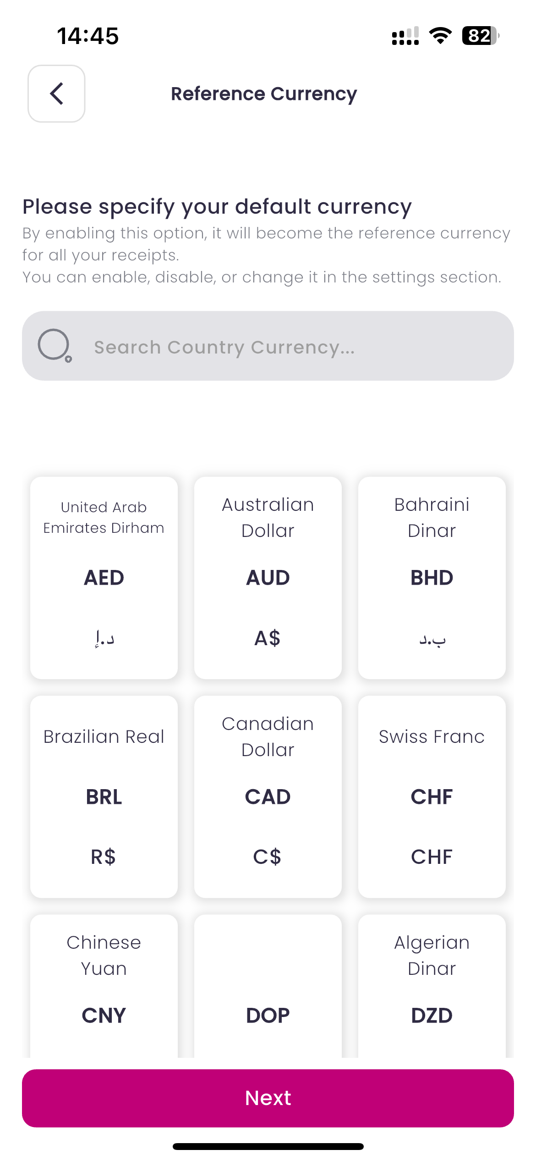The width and height of the screenshot is (536, 1161).
Task: Select United Arab Emirates Dirham card
Action: (104, 577)
